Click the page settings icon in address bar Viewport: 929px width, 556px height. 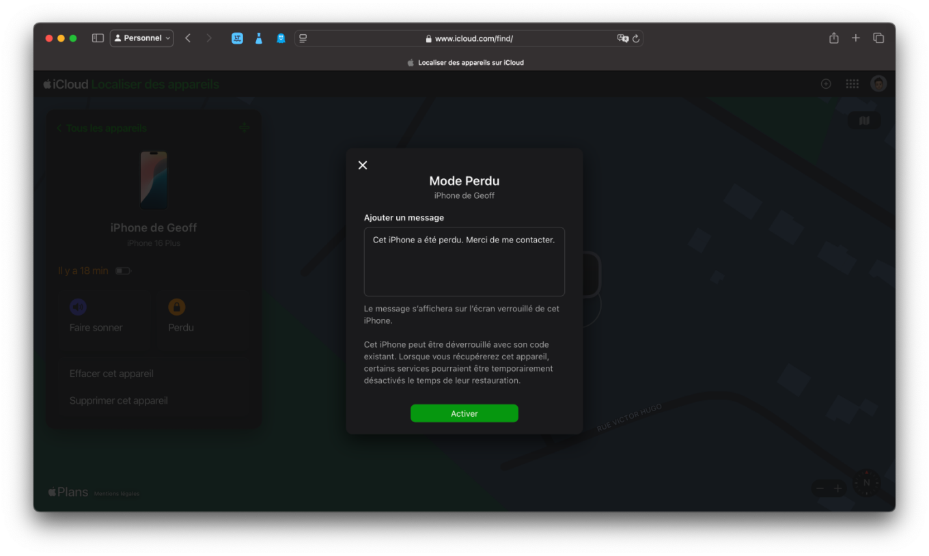303,38
